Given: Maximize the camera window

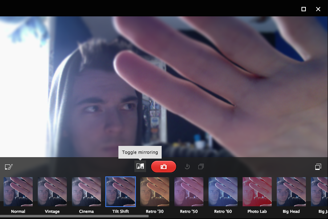Looking at the screenshot, I should (304, 9).
